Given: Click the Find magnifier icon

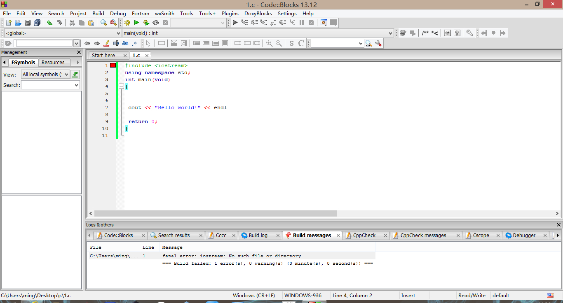Looking at the screenshot, I should pos(103,23).
